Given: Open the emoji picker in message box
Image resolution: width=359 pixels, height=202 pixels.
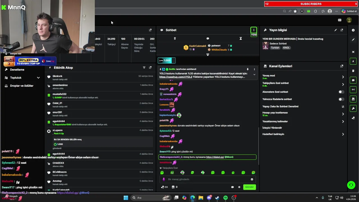Looking at the screenshot, I should (x=252, y=179).
